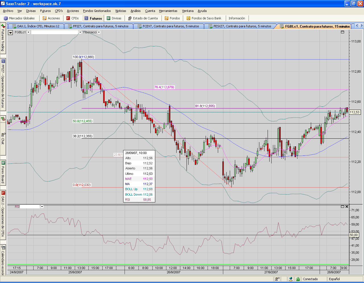
Task: Open the Acciones toolbar module
Action: (x=51, y=18)
